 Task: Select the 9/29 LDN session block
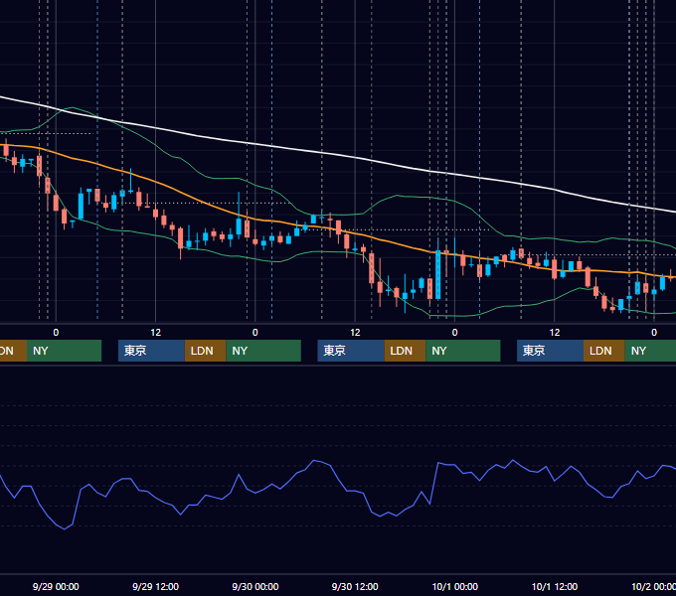tap(205, 351)
